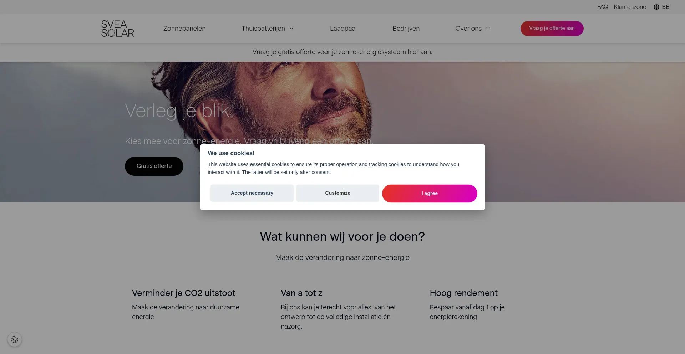685x354 pixels.
Task: Choose Accept necessary cookies
Action: (252, 193)
